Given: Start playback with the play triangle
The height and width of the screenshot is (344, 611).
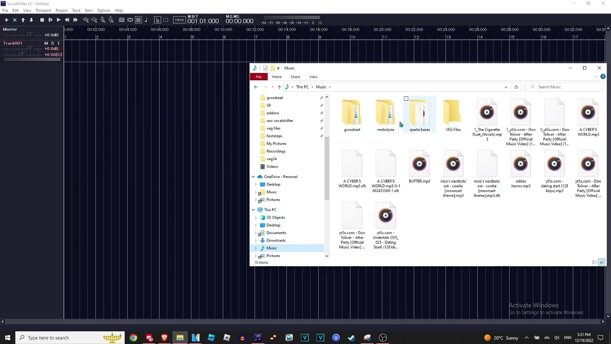Looking at the screenshot, I should point(58,20).
